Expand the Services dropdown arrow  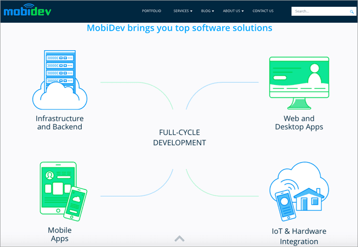click(x=191, y=11)
